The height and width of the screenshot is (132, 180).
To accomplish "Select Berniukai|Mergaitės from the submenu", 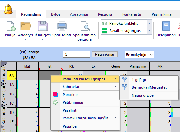I will coord(149,87).
